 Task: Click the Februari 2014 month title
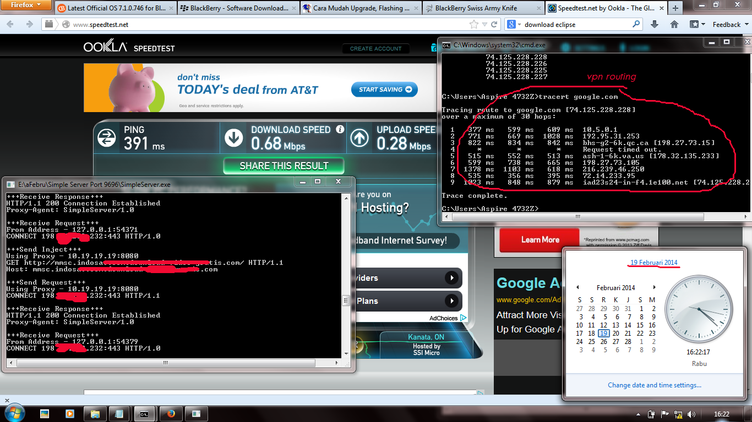point(615,287)
